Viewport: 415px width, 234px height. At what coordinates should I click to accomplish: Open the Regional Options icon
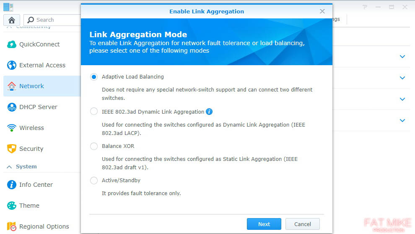click(x=12, y=226)
